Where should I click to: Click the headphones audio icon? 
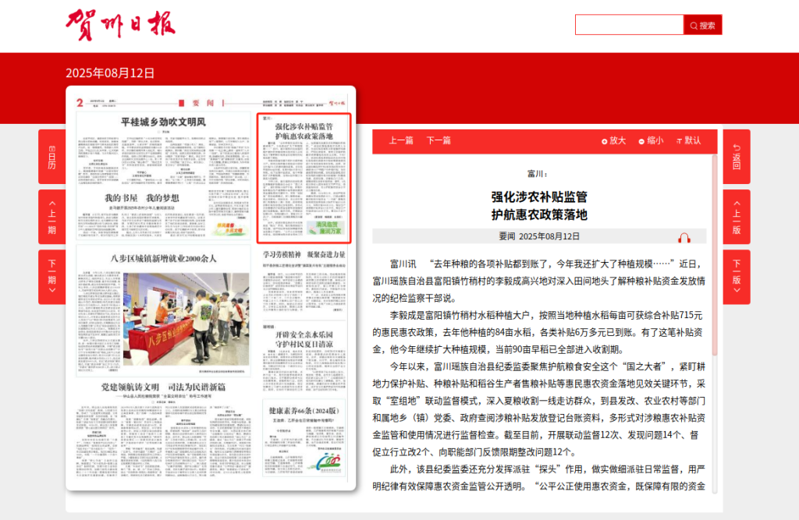[684, 237]
